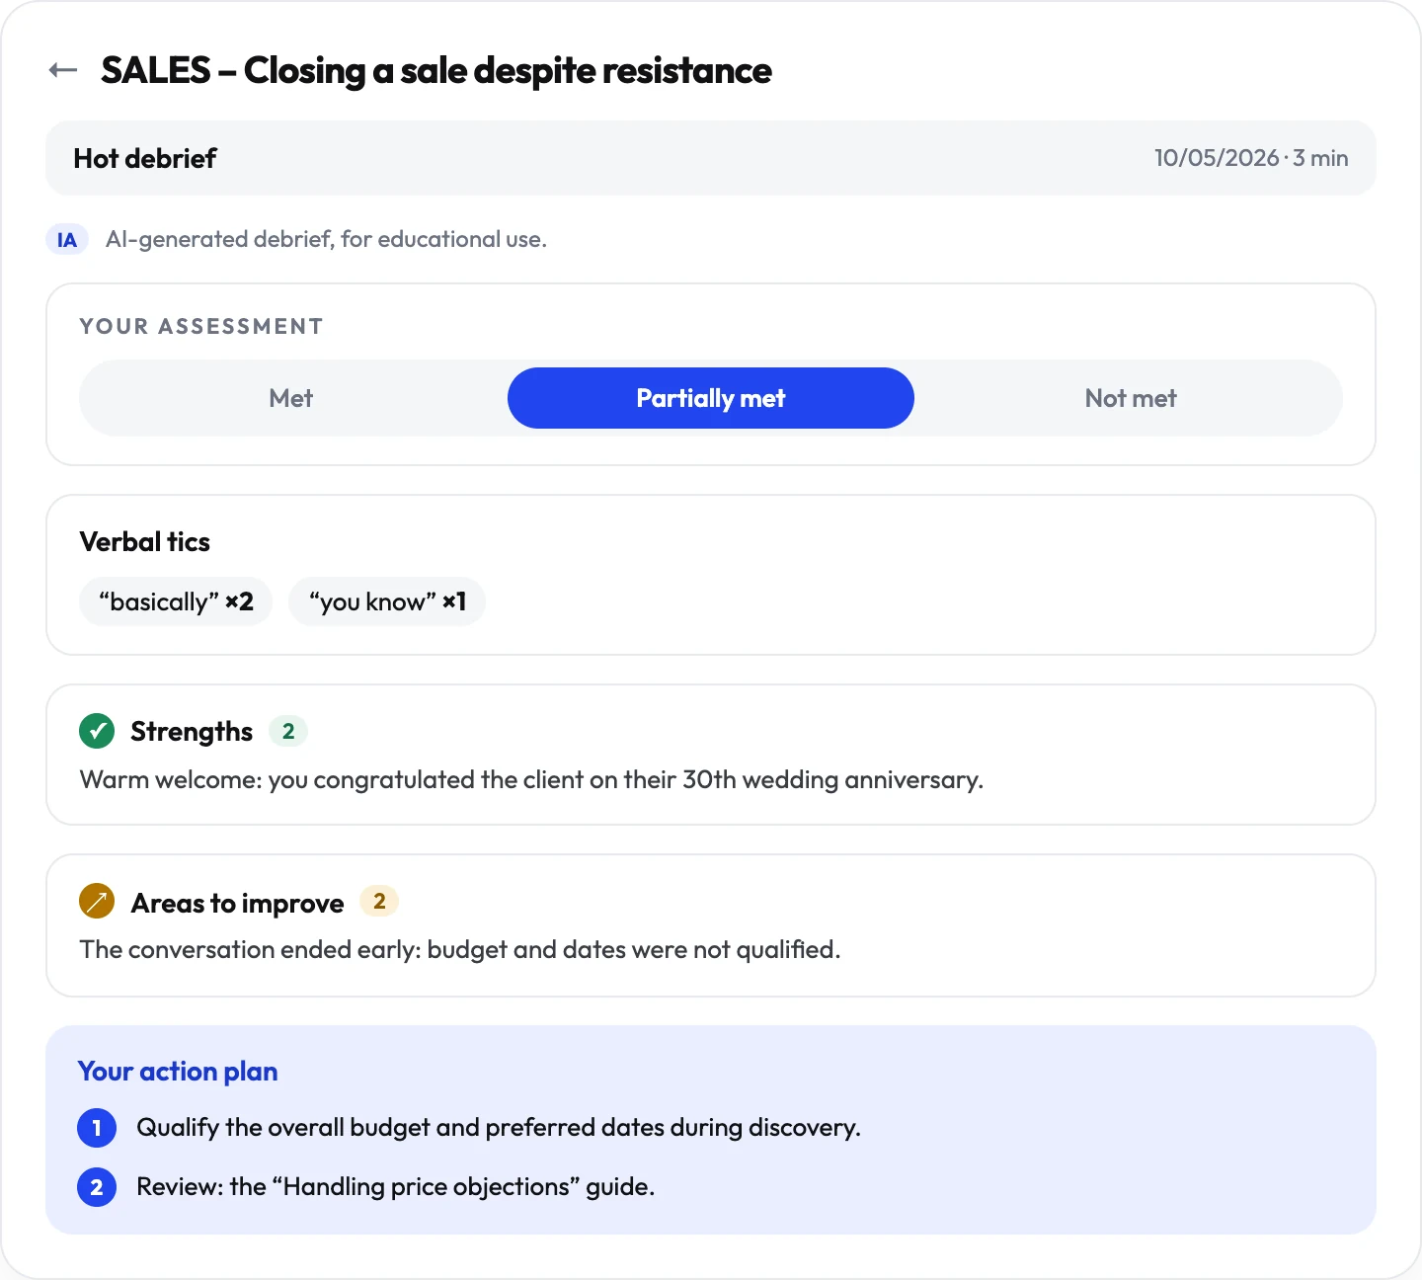Click the date and duration 10/05/2026 · 3 min
Image resolution: width=1422 pixels, height=1280 pixels.
point(1251,158)
